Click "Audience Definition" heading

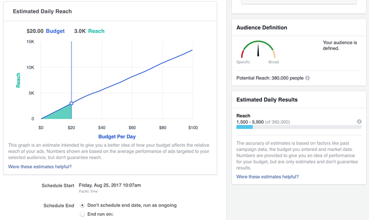pyautogui.click(x=262, y=28)
